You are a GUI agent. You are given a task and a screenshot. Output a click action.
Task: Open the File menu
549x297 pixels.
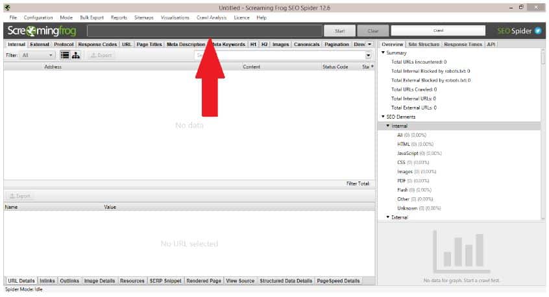pyautogui.click(x=14, y=18)
